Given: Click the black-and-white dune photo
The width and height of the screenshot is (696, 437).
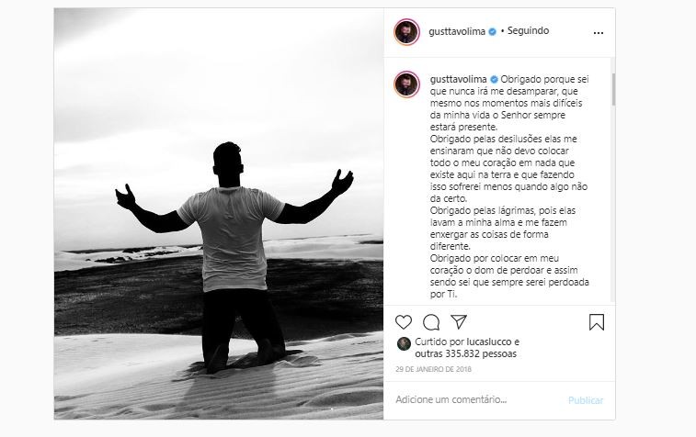Looking at the screenshot, I should [219, 214].
